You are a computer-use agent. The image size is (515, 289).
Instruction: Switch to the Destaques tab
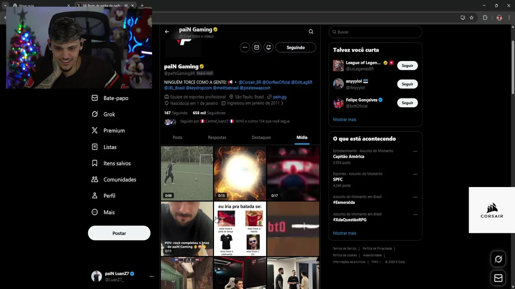[x=261, y=137]
